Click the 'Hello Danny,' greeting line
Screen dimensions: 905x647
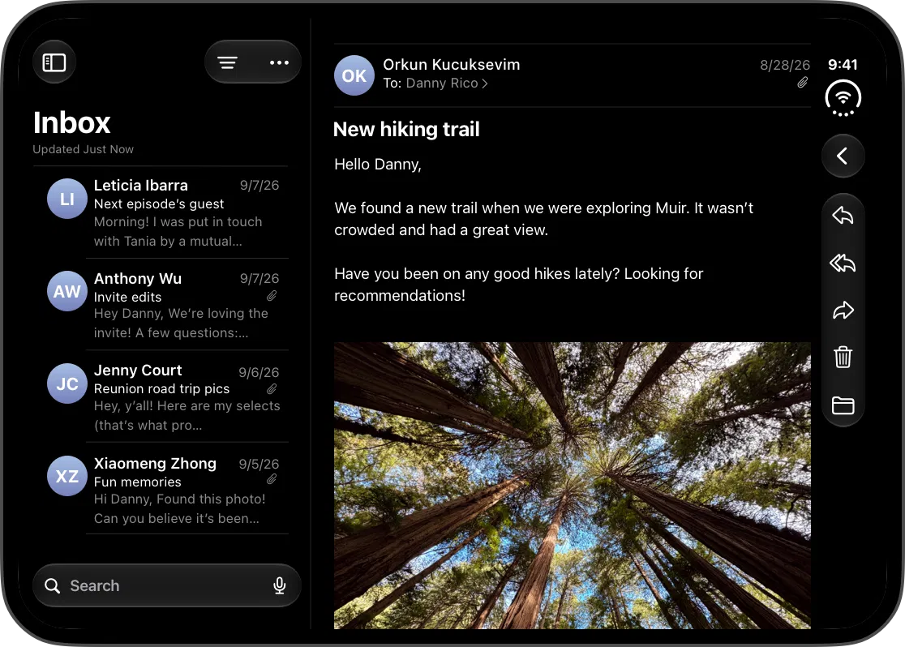[x=378, y=165]
